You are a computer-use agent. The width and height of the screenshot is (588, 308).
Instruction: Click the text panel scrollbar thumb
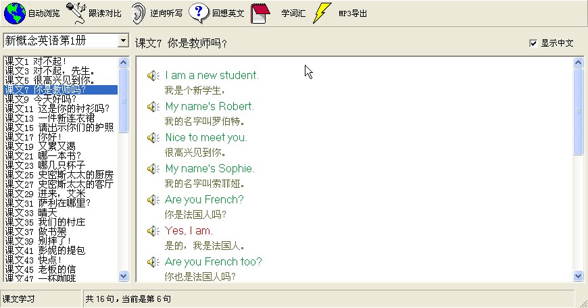pyautogui.click(x=579, y=111)
